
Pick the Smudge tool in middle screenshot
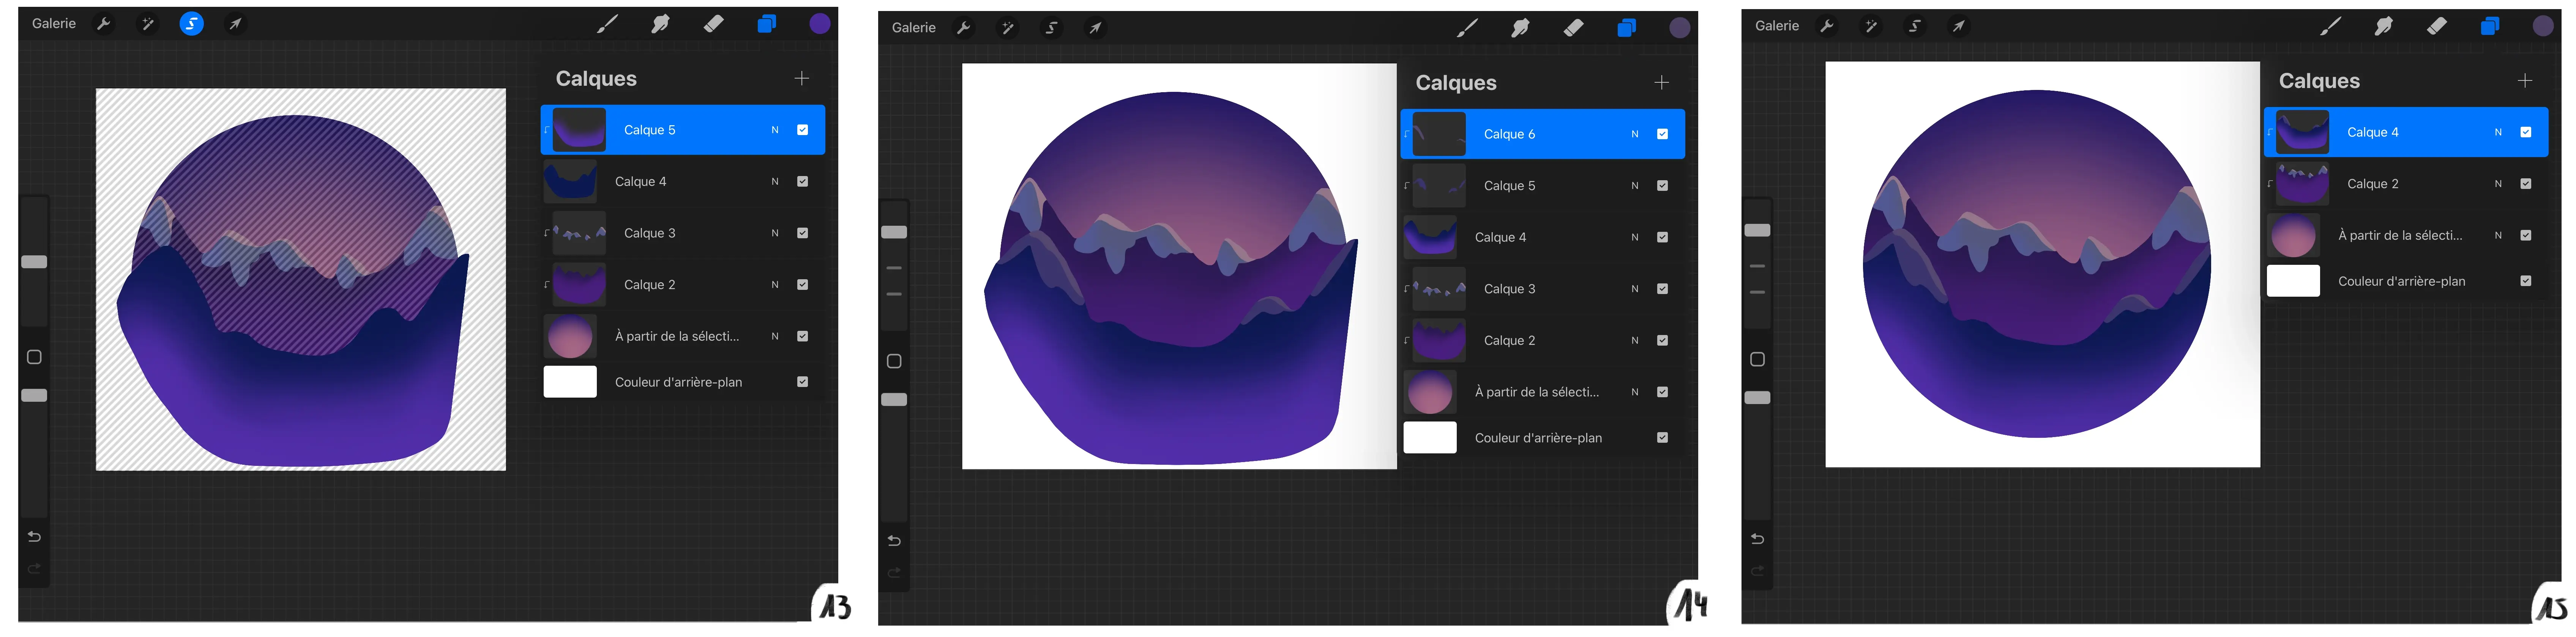click(x=1520, y=28)
